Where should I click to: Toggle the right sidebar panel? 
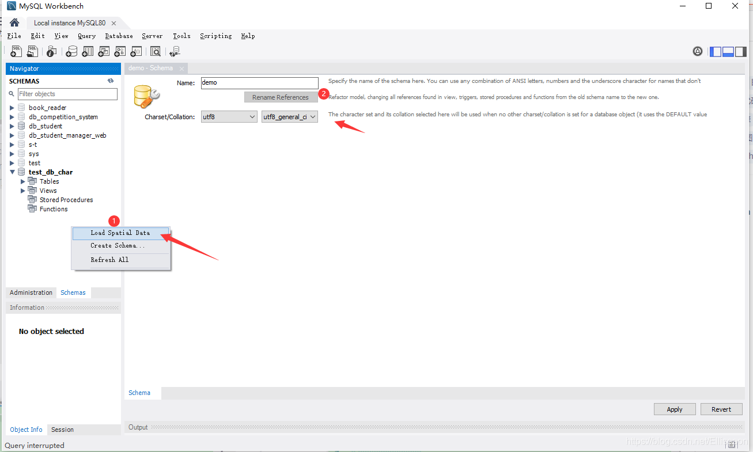pyautogui.click(x=740, y=51)
